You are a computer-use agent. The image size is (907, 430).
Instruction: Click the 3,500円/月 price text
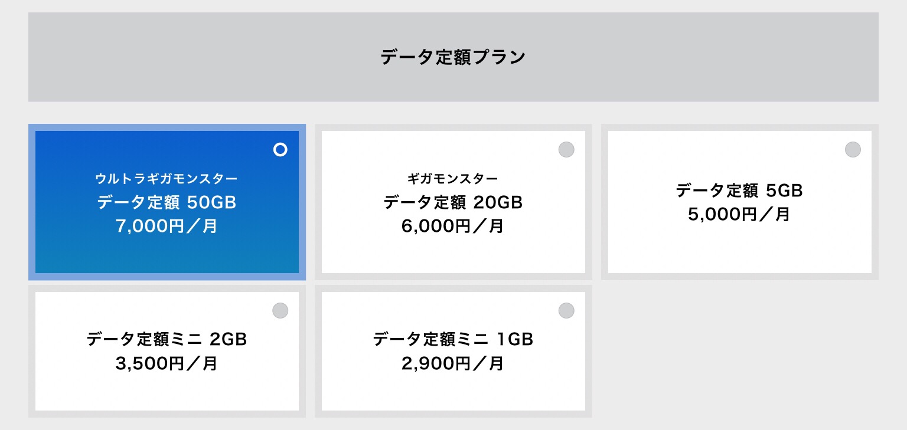(167, 363)
